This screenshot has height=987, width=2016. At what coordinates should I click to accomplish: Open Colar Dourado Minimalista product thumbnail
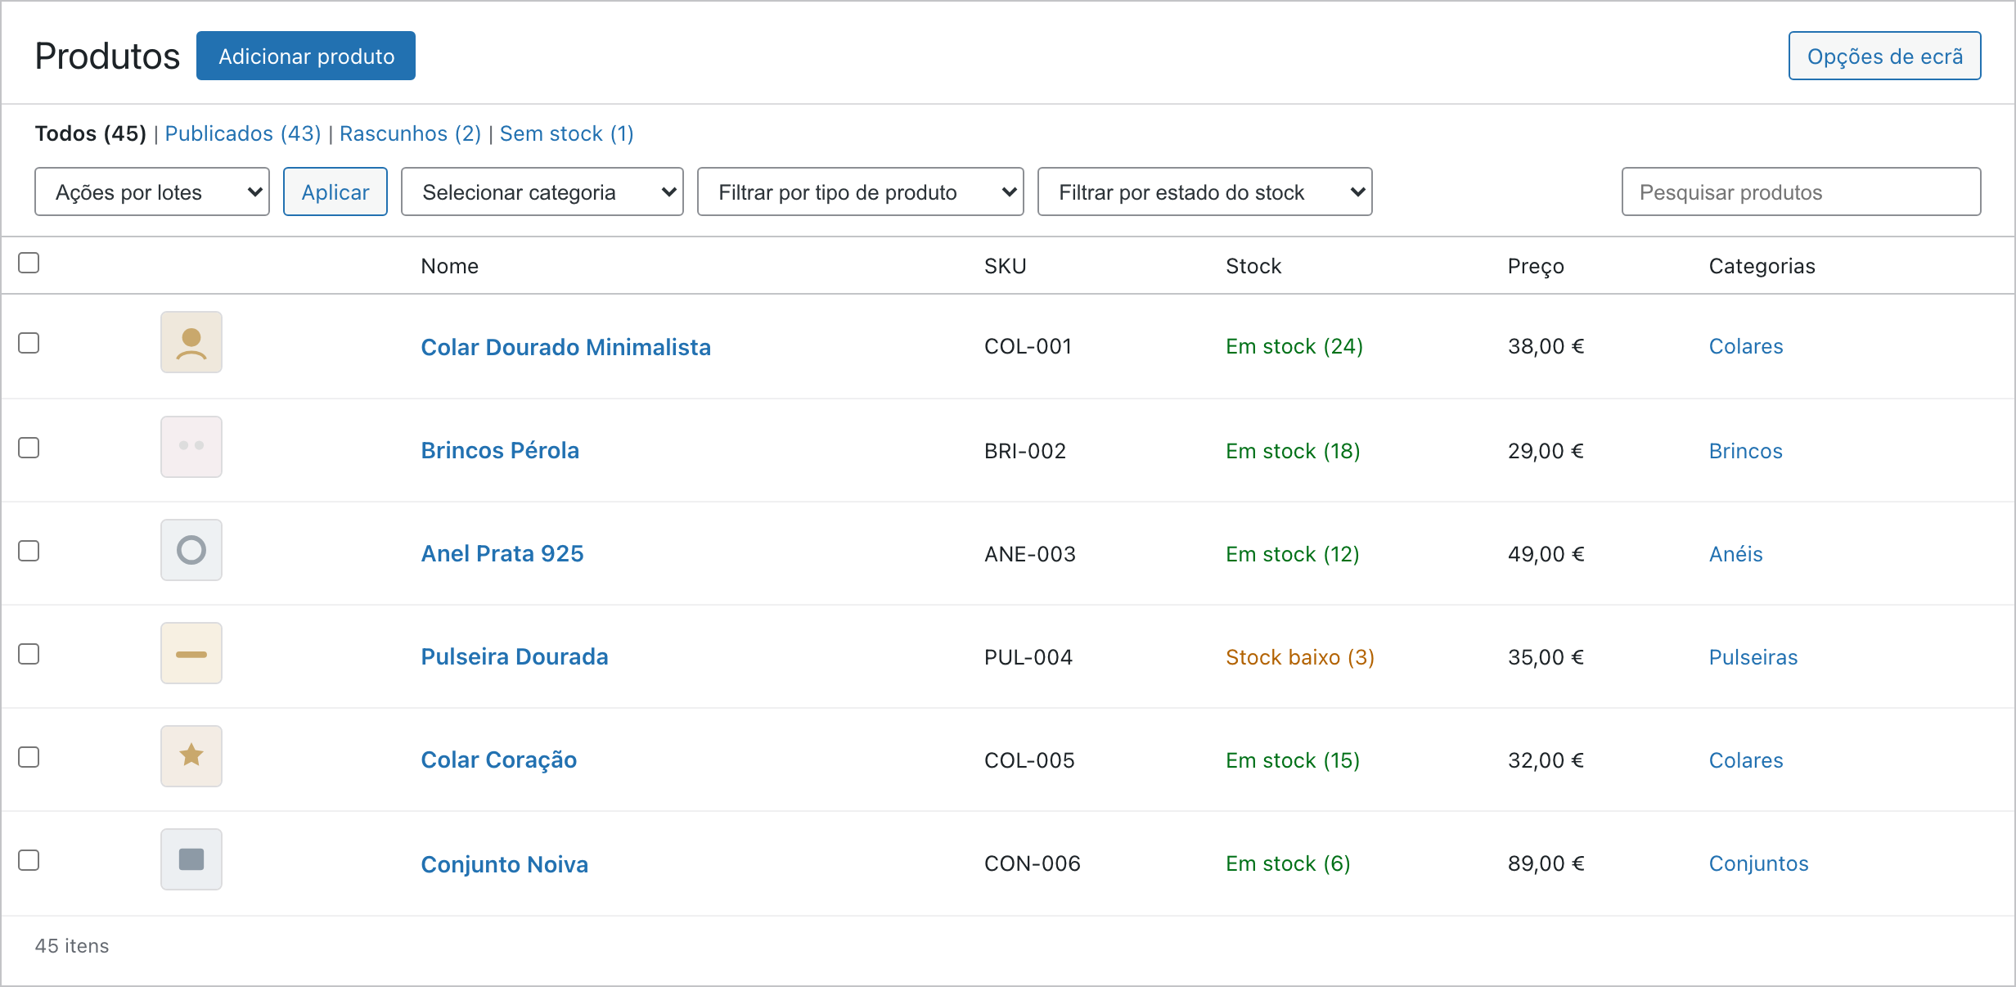[x=191, y=342]
